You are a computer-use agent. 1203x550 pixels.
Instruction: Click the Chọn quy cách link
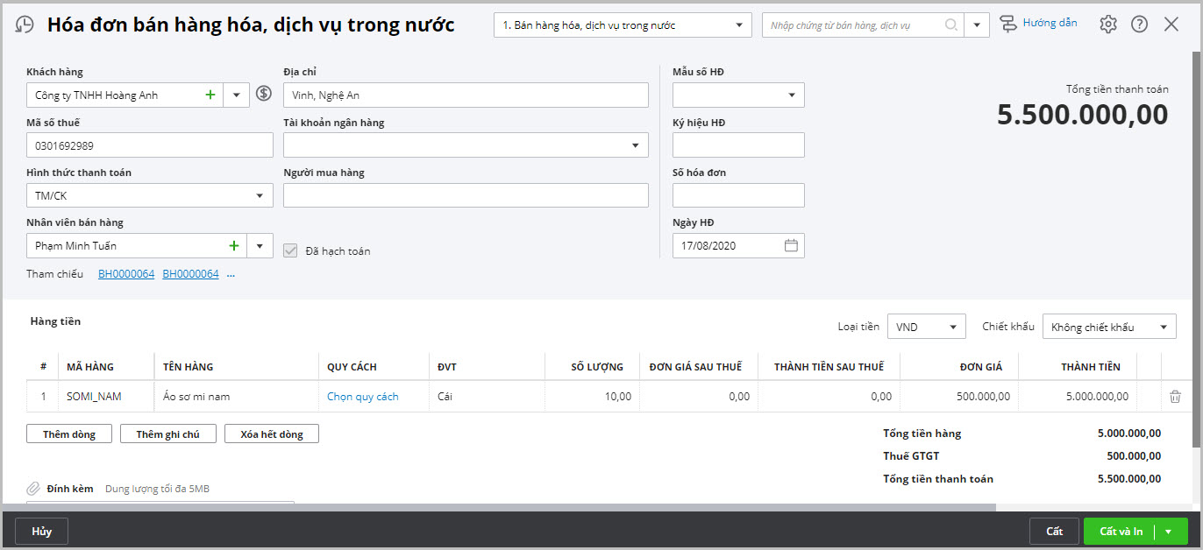pyautogui.click(x=362, y=397)
